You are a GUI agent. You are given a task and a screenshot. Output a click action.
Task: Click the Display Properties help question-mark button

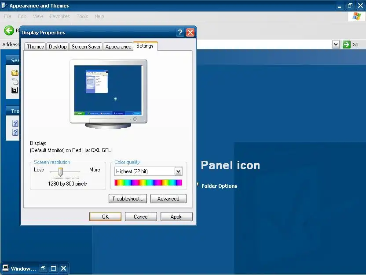coord(180,33)
